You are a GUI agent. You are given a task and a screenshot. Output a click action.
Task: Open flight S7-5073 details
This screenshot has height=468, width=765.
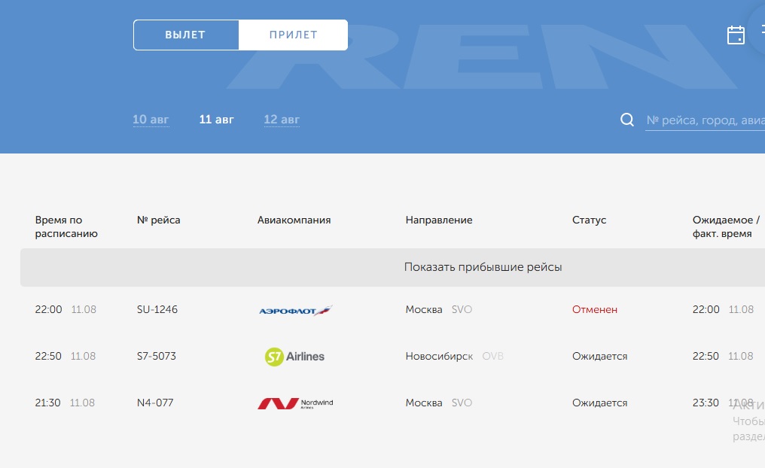[x=157, y=356]
